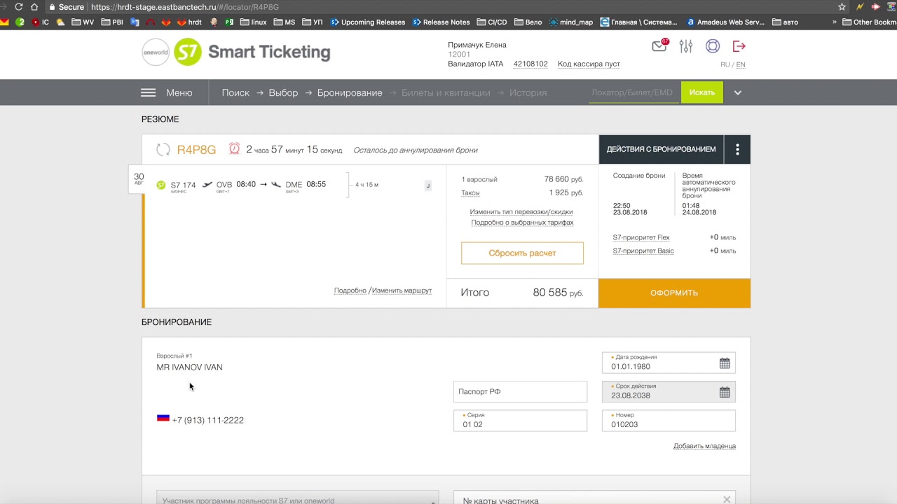The height and width of the screenshot is (504, 897).
Task: Open the expiry date calendar icon
Action: pyautogui.click(x=725, y=392)
